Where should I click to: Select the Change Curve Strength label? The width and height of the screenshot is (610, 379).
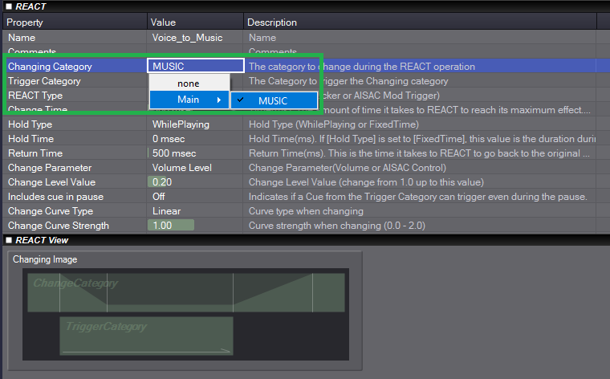pos(59,226)
